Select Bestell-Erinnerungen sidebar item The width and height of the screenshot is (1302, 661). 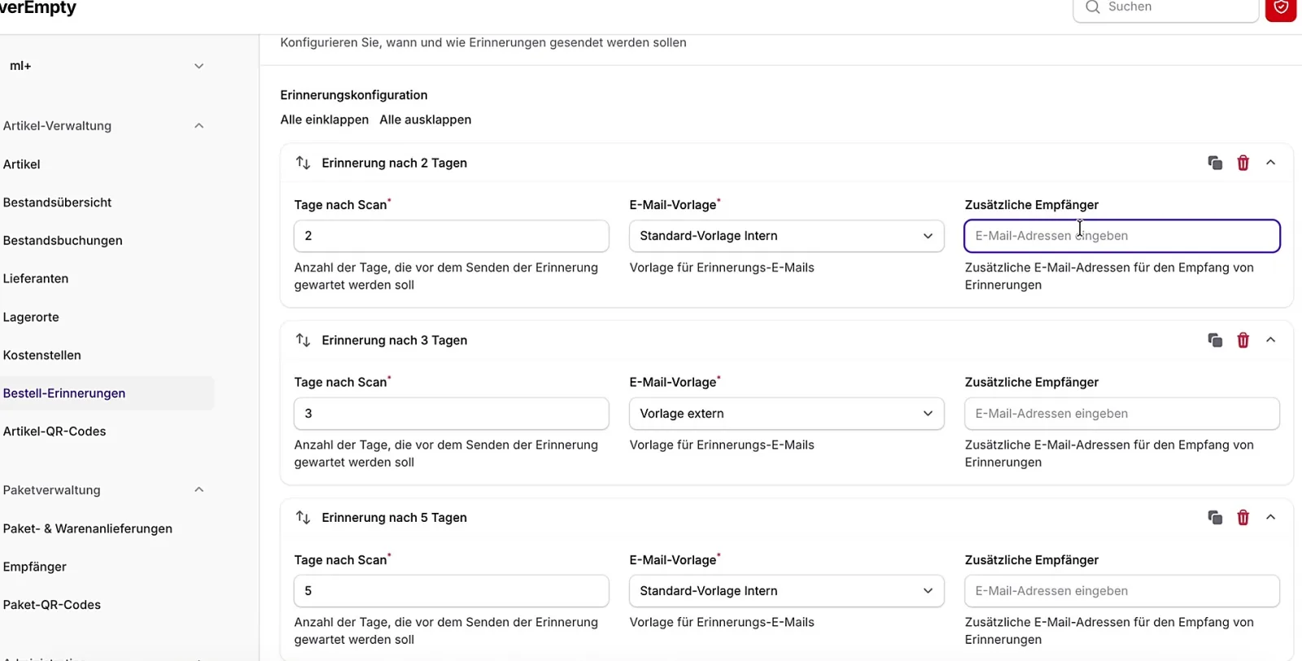(x=107, y=393)
